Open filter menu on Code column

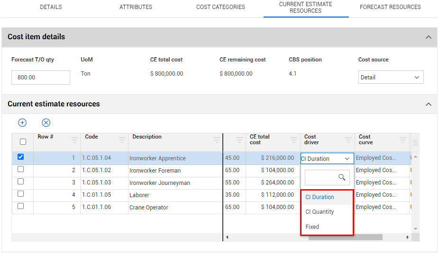coord(122,140)
